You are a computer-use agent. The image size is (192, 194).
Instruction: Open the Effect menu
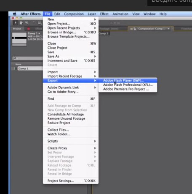point(104,14)
